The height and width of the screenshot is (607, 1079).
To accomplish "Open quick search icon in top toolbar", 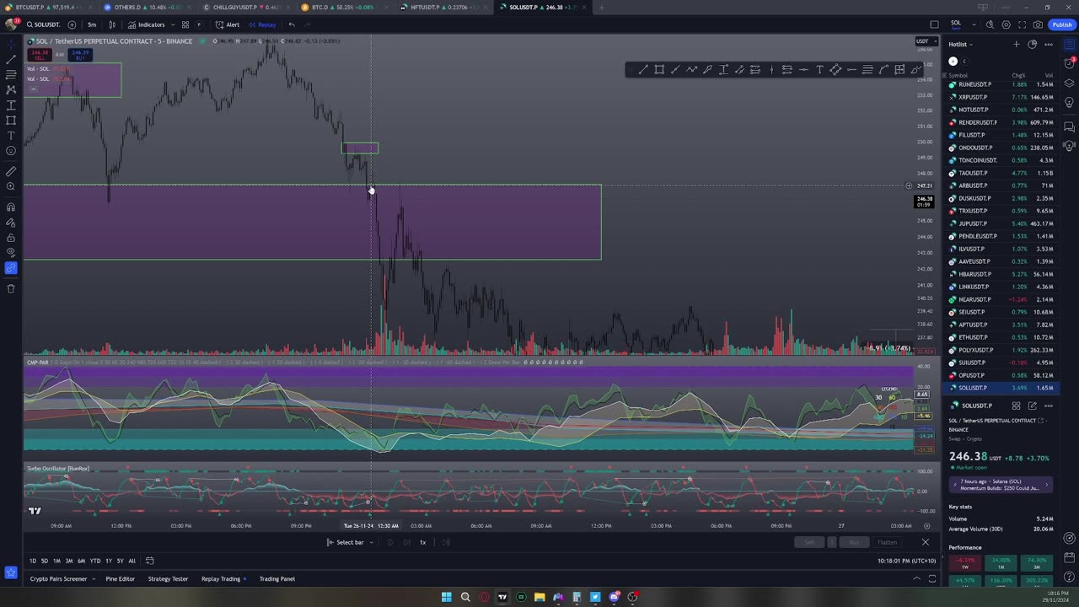I will [990, 24].
